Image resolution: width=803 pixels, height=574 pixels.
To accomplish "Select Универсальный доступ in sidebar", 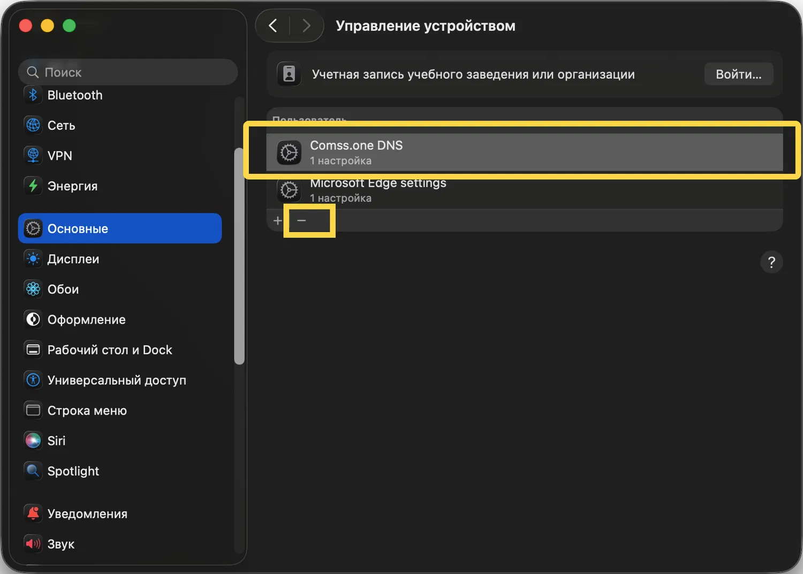I will tap(117, 380).
